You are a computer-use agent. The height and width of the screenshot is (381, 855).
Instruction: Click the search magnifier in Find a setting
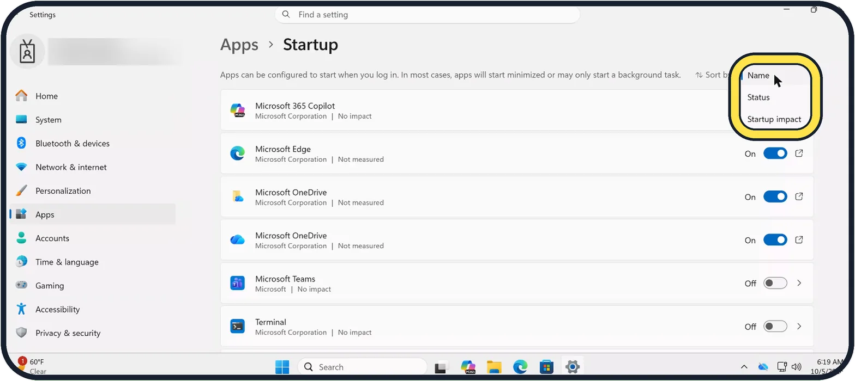coord(287,15)
